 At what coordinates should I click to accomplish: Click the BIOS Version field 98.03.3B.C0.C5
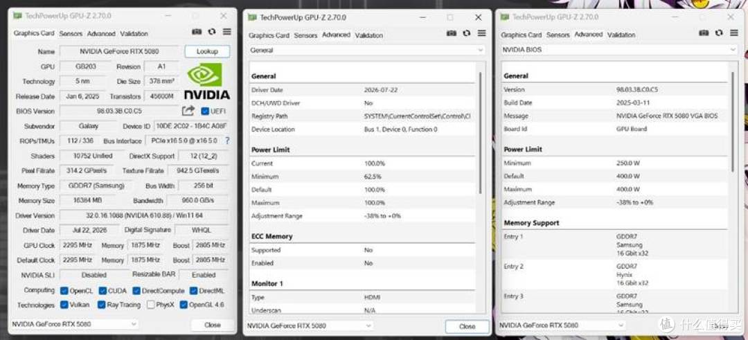pos(119,111)
